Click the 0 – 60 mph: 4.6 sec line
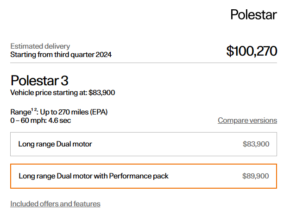The width and height of the screenshot is (290, 216). click(x=41, y=121)
